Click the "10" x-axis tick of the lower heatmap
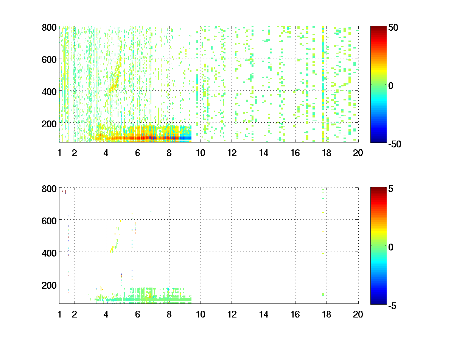 coord(201,314)
